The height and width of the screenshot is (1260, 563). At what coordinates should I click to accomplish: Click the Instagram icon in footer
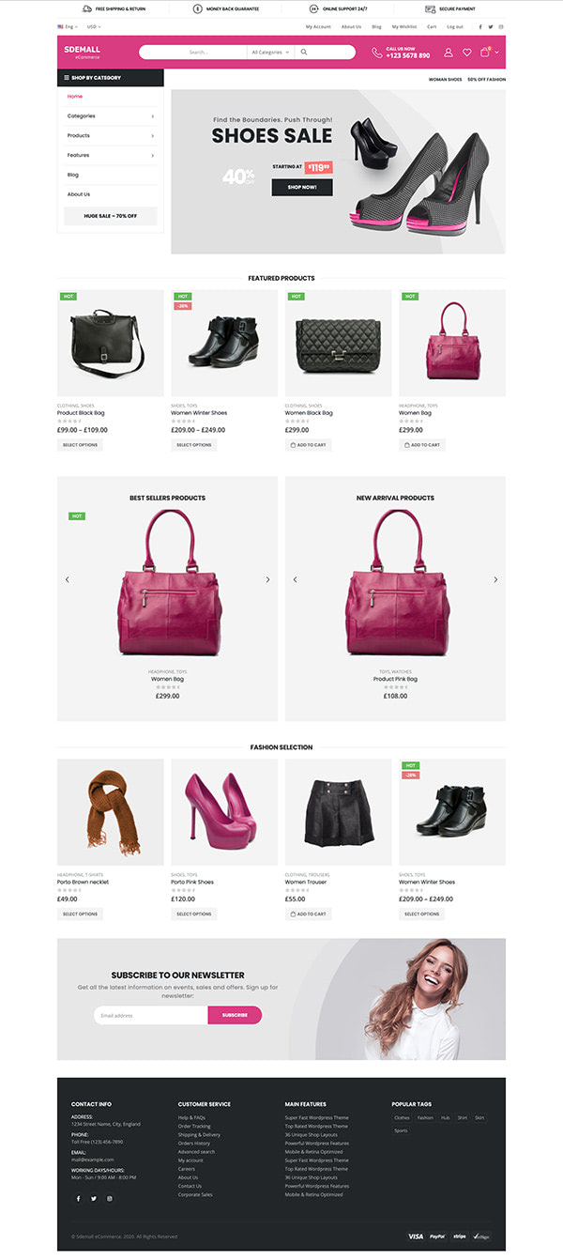coord(110,1198)
